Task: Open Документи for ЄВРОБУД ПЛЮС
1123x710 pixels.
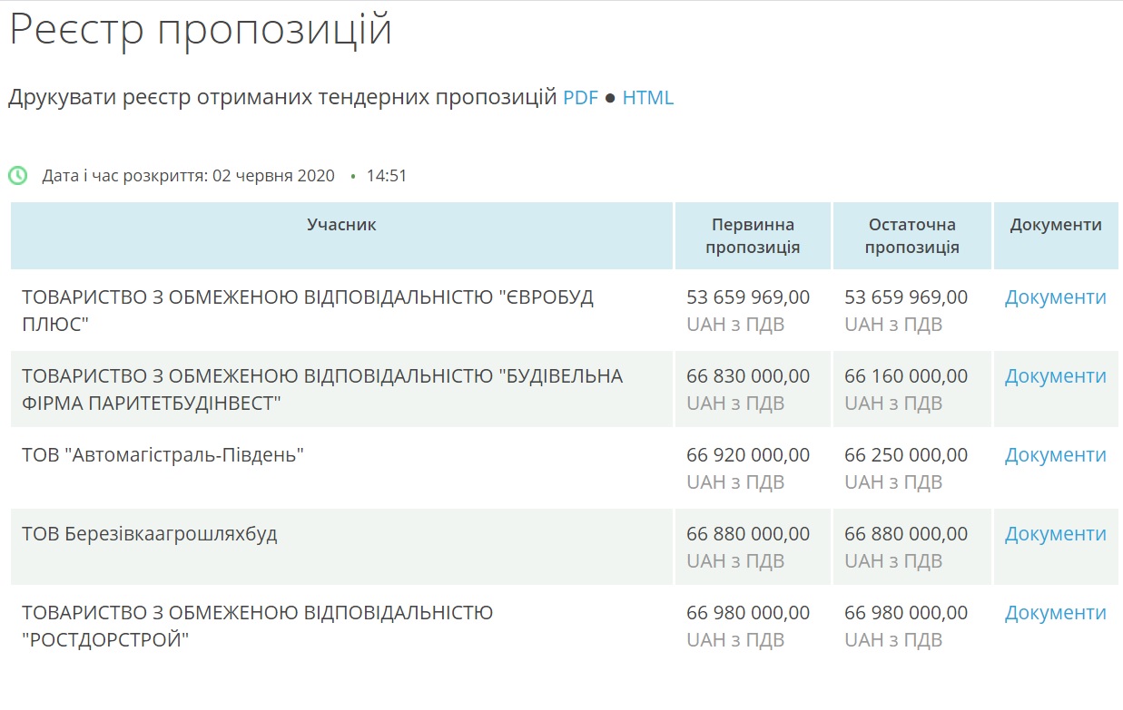Action: point(1056,297)
